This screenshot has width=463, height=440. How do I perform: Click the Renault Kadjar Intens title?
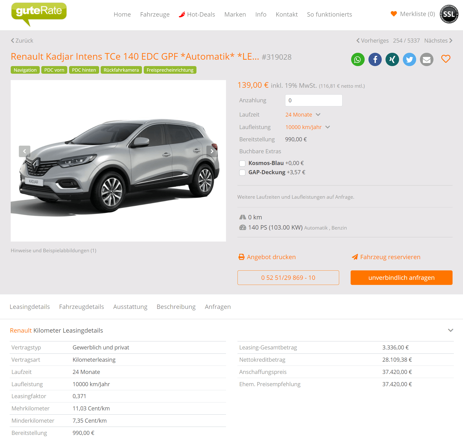click(x=135, y=56)
